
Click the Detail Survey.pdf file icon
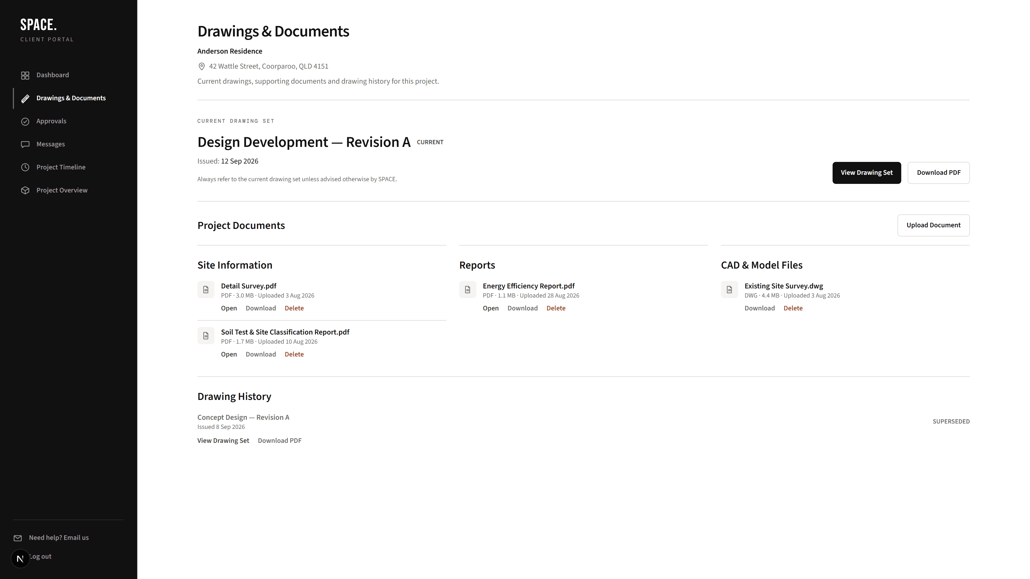pyautogui.click(x=206, y=290)
